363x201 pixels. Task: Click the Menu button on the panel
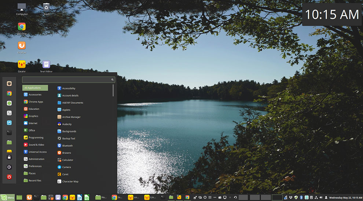(x=8, y=198)
